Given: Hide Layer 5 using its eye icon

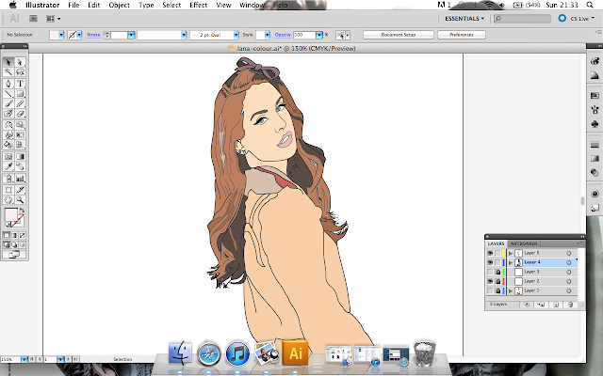Looking at the screenshot, I should click(489, 253).
